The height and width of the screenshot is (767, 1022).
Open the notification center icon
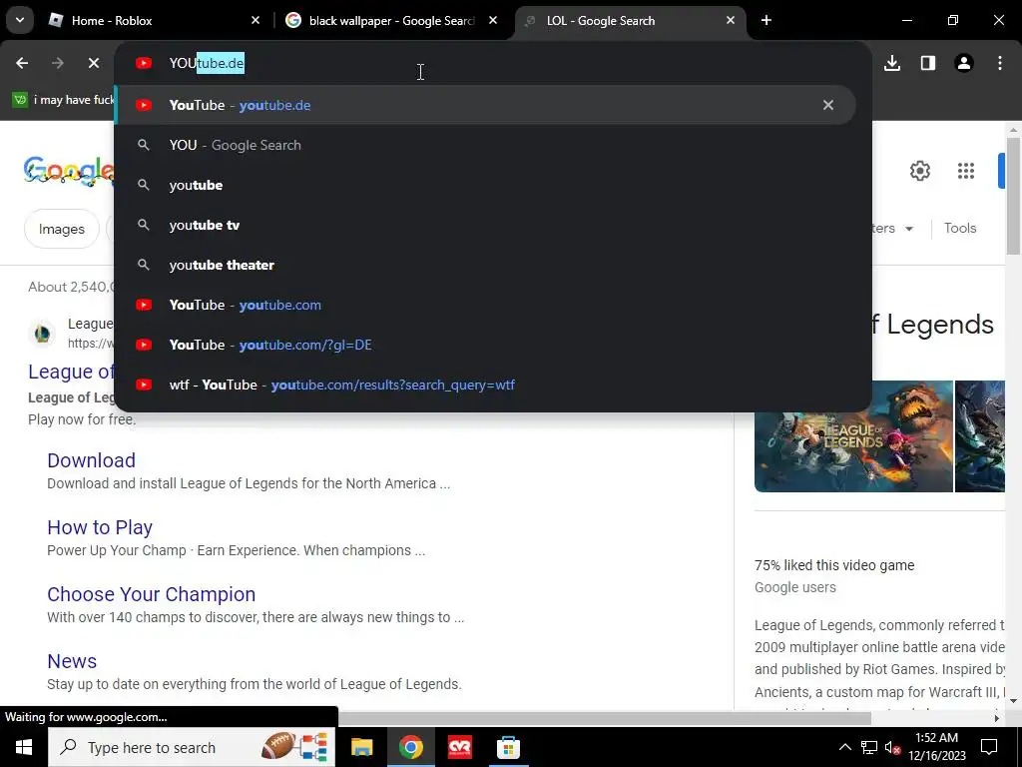[x=989, y=747]
